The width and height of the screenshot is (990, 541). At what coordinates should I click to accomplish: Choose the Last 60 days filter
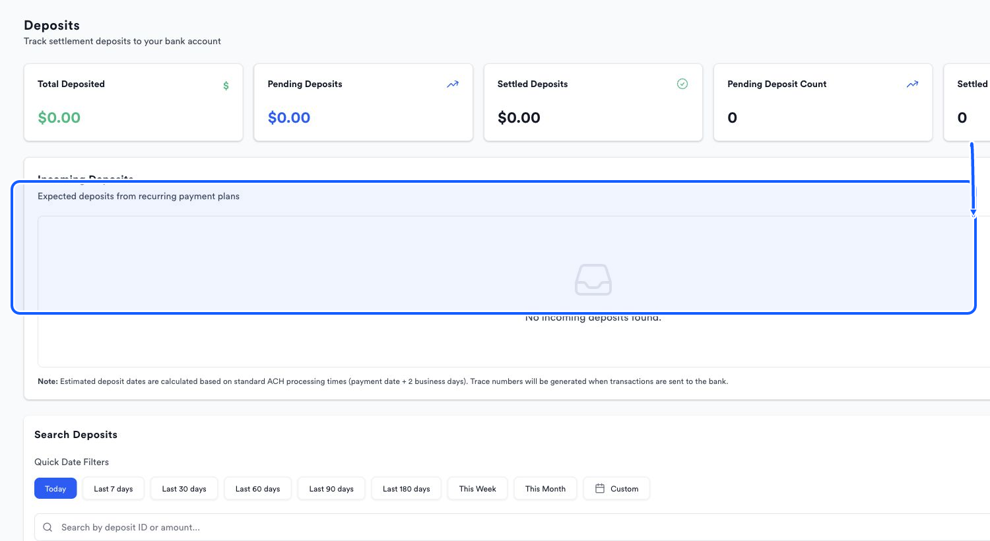tap(257, 489)
